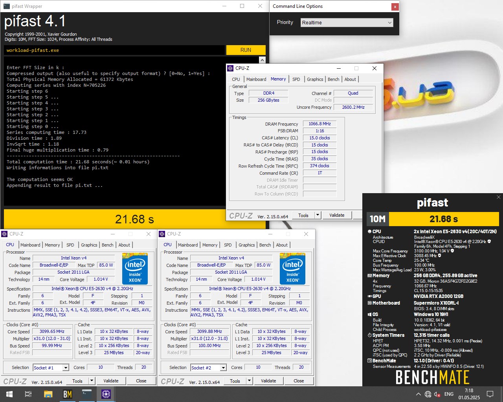Open Bench tab in Socket #2 CPU-Z window

point(265,245)
